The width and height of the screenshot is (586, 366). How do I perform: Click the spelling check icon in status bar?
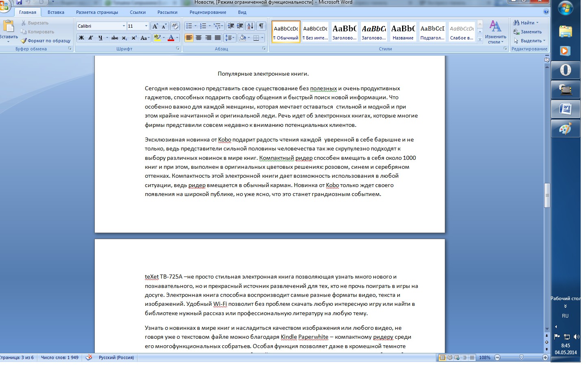[89, 357]
